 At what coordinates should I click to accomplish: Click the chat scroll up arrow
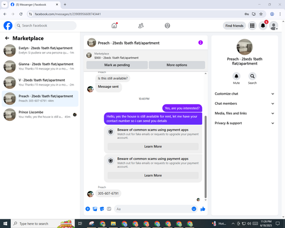coord(205,74)
